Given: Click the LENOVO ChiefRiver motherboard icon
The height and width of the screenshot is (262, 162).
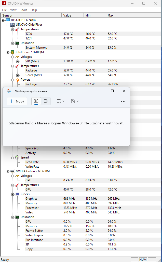Looking at the screenshot, I should (x=12, y=25).
